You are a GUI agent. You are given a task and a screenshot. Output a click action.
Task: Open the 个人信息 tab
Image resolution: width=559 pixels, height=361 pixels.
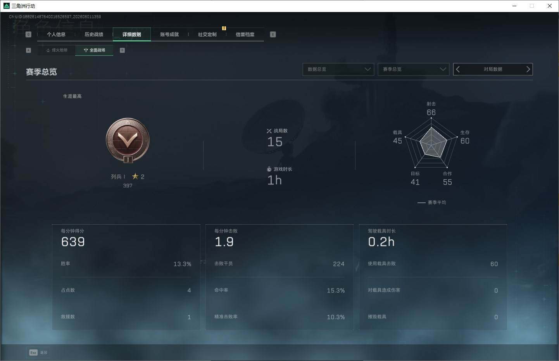[56, 34]
